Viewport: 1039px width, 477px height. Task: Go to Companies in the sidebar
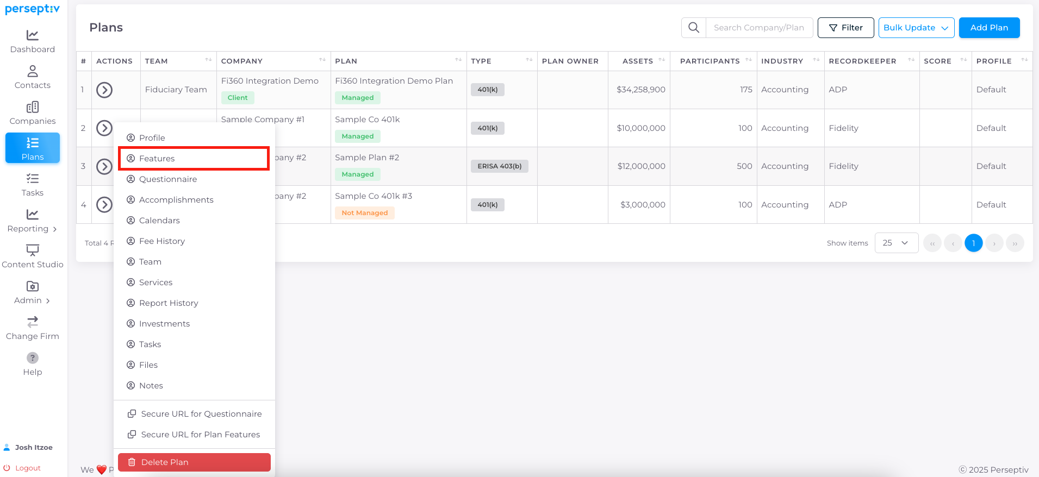pyautogui.click(x=33, y=113)
